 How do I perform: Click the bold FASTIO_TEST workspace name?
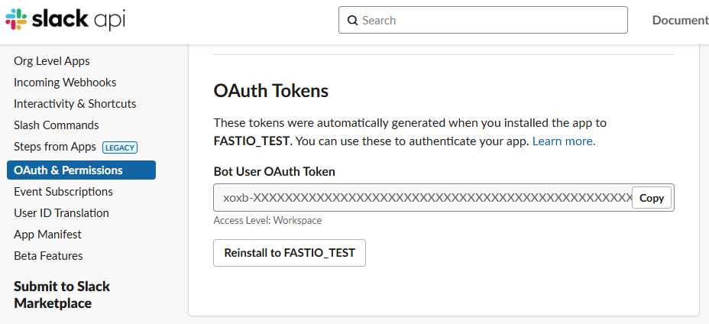tap(251, 141)
